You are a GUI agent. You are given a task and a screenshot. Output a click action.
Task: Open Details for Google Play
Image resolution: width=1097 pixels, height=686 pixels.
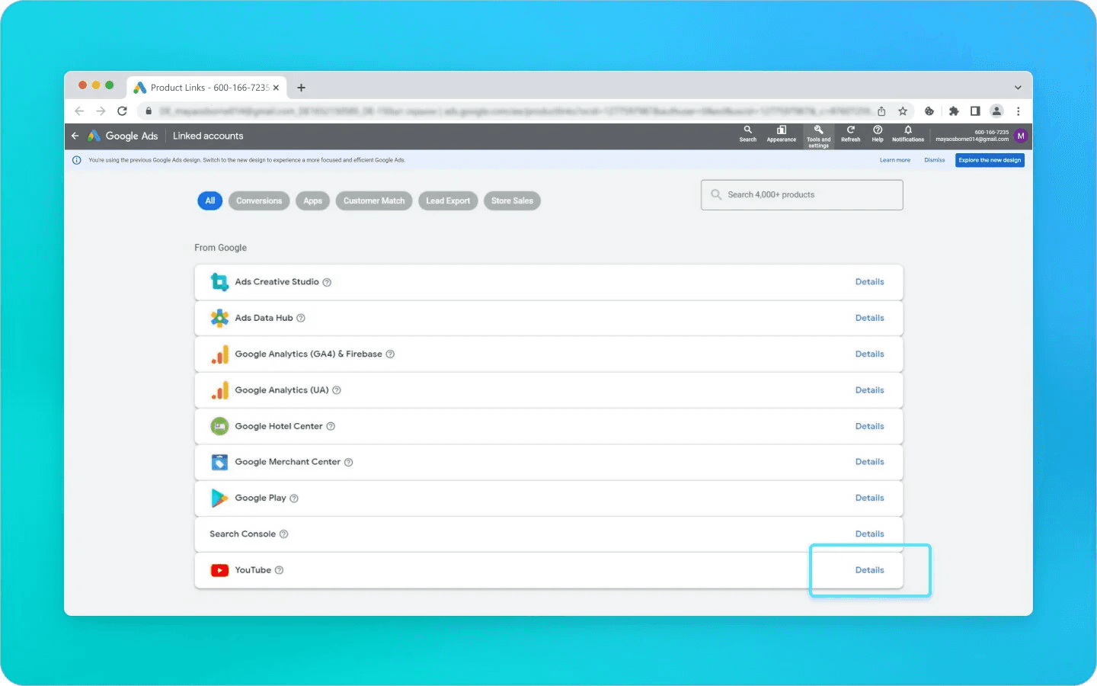[x=869, y=498]
